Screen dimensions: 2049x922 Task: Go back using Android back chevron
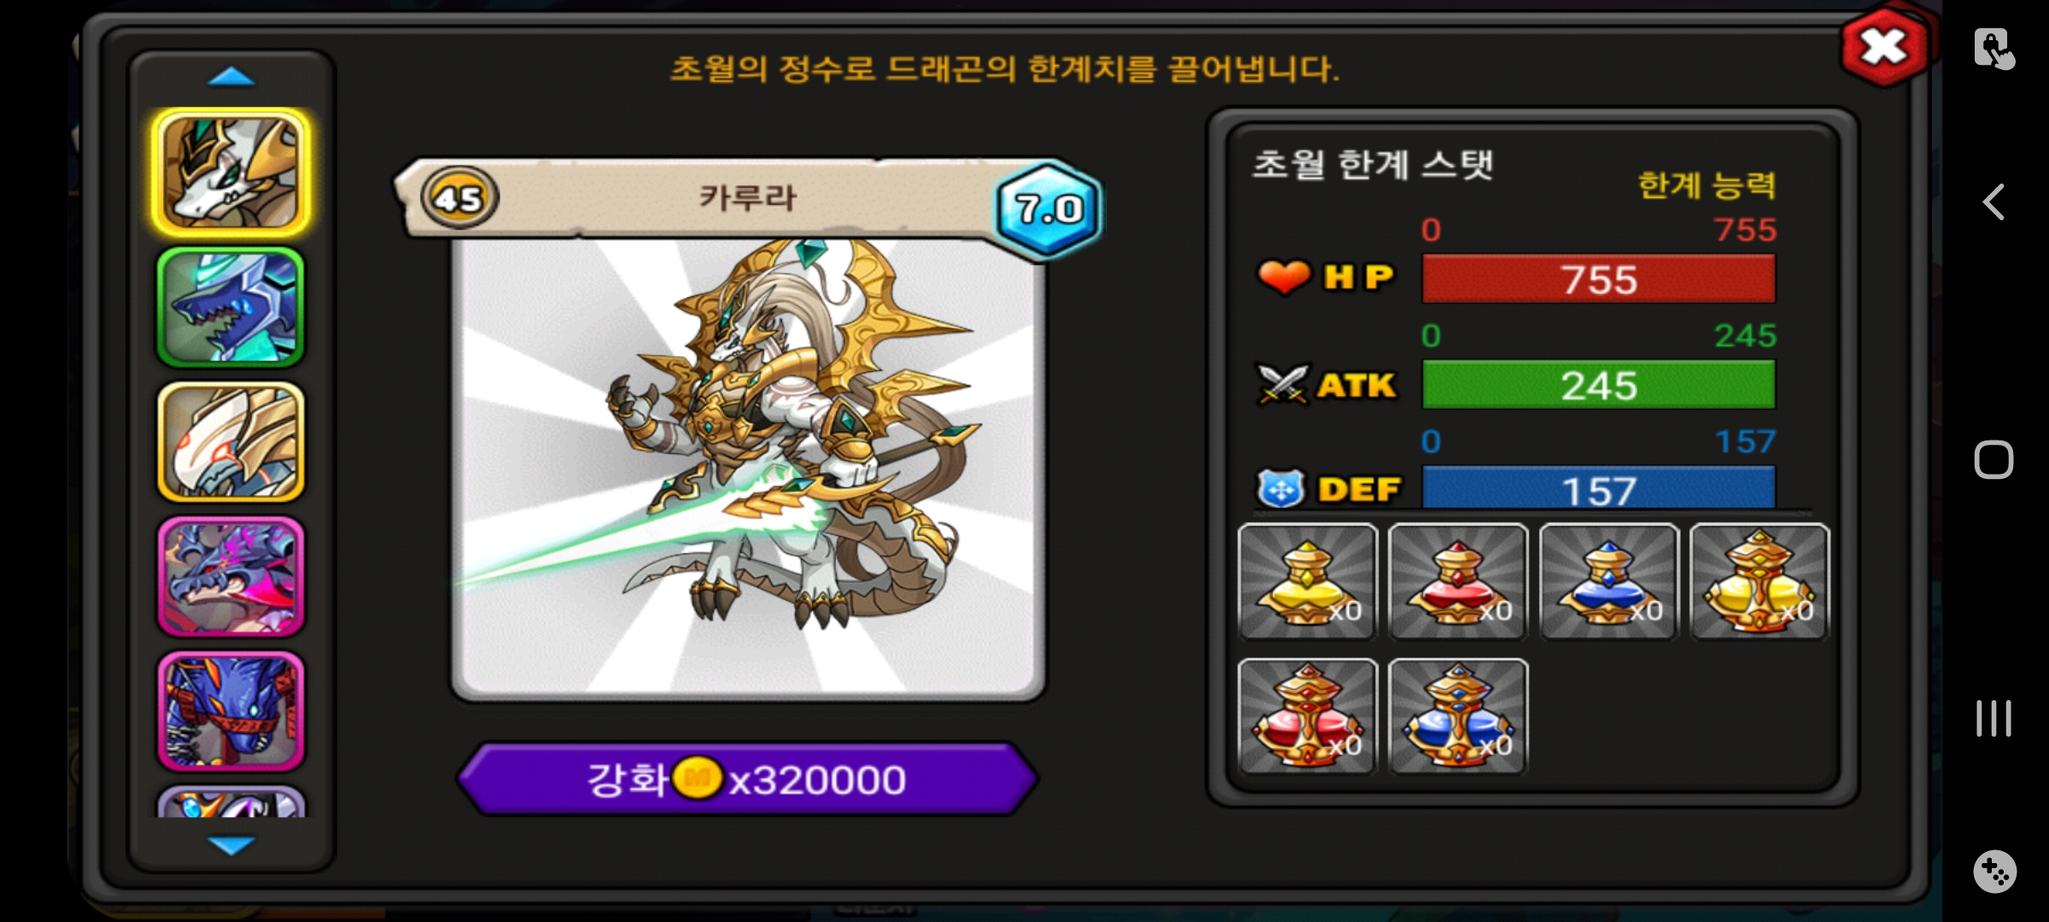pos(1994,202)
